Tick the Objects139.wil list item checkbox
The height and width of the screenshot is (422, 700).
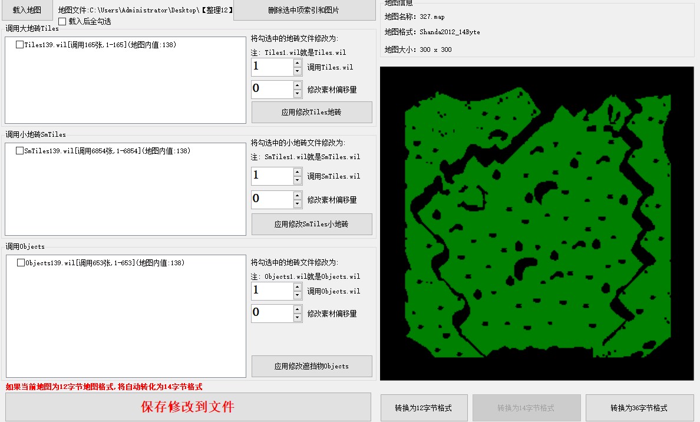pyautogui.click(x=21, y=263)
